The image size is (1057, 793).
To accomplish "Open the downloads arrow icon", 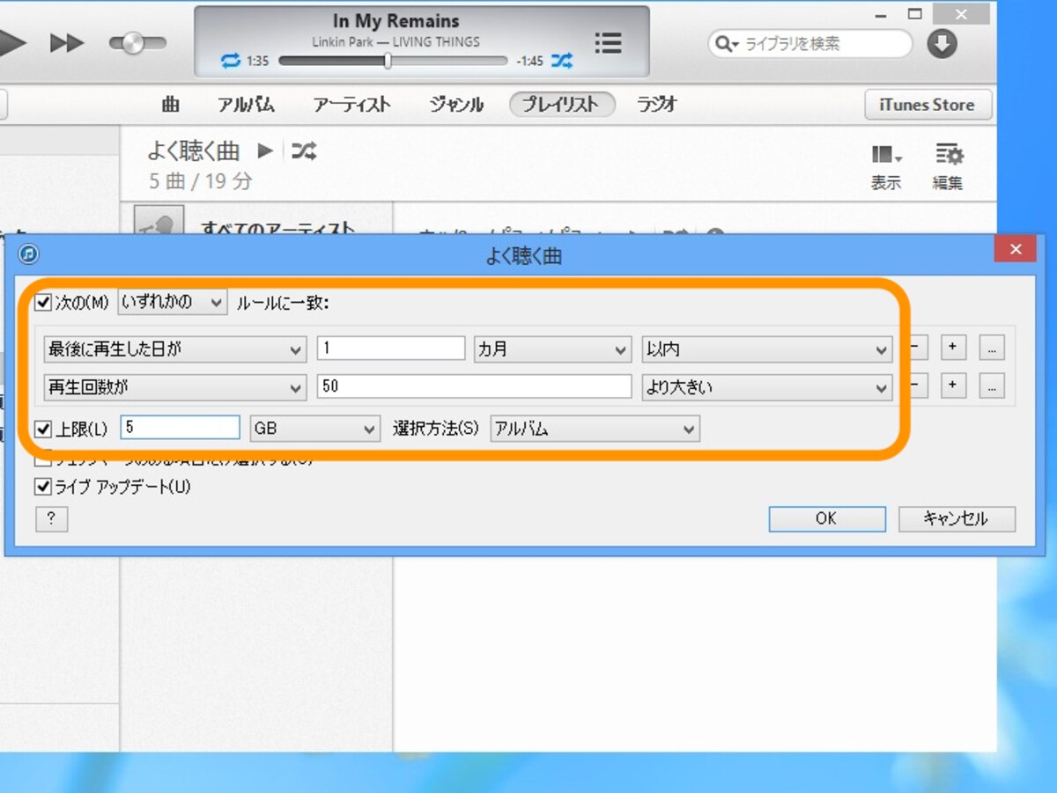I will [x=942, y=43].
